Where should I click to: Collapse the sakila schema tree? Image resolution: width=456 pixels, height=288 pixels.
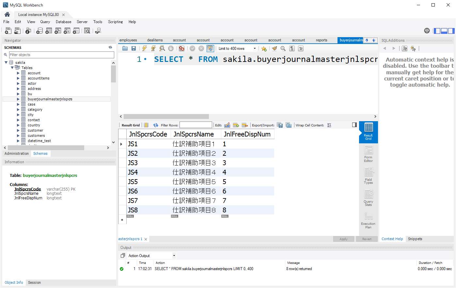click(6, 63)
